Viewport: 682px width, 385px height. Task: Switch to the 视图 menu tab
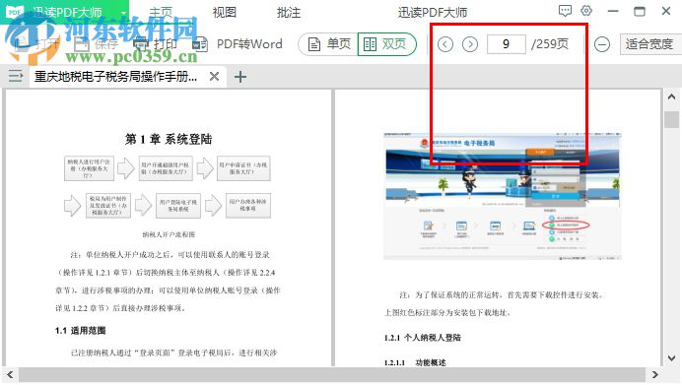click(x=225, y=12)
